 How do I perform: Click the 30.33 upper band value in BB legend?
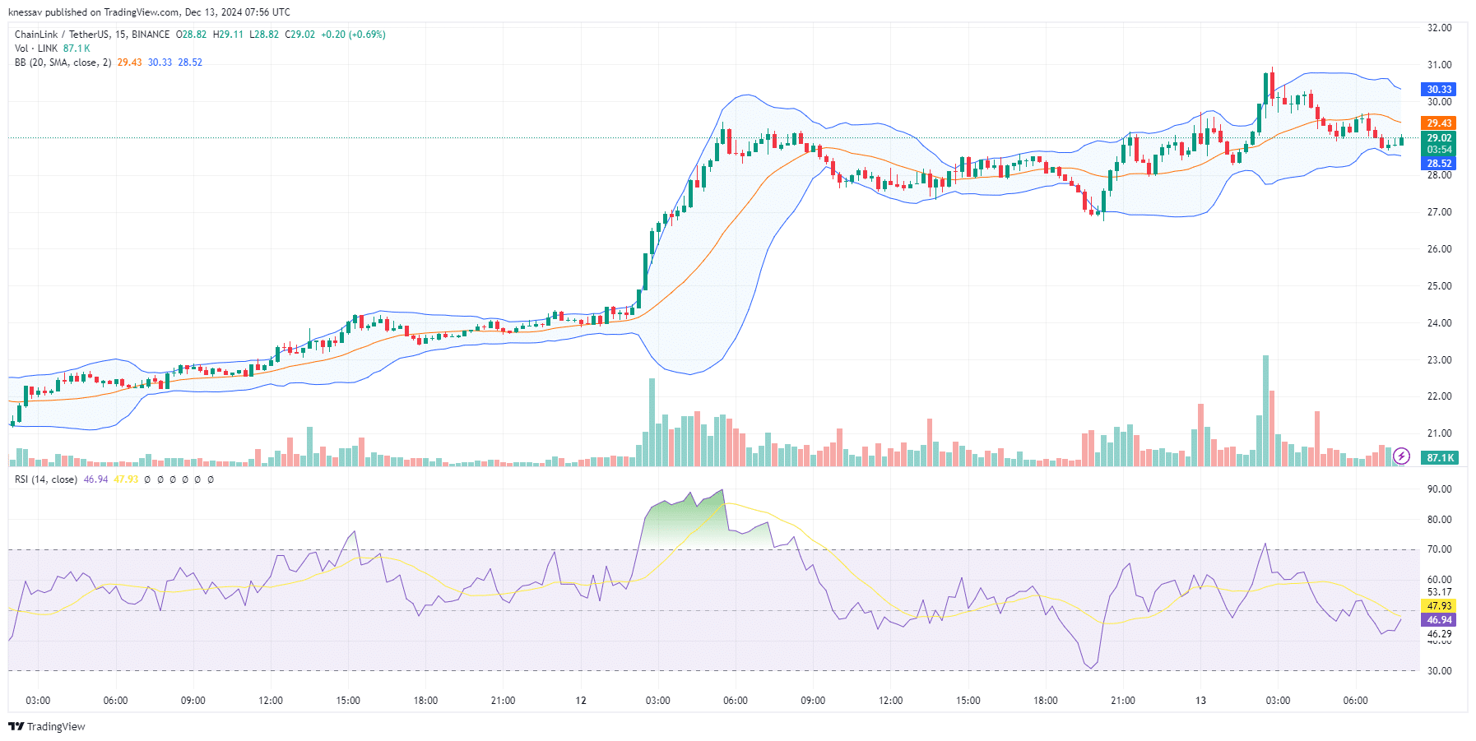click(x=160, y=63)
